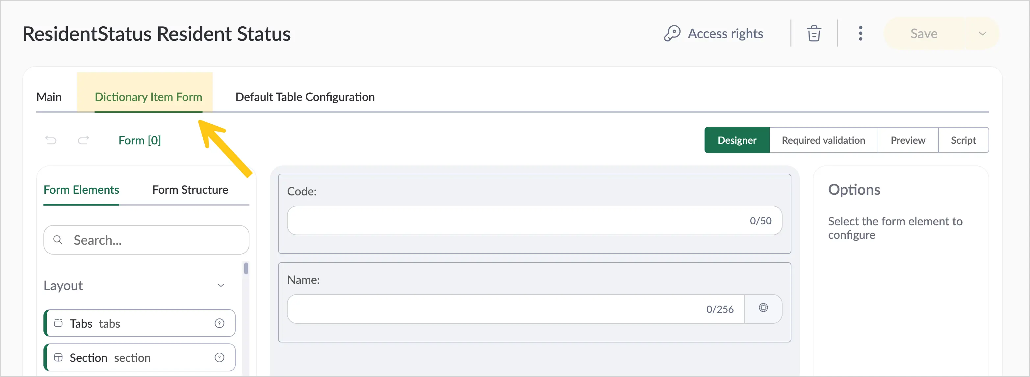This screenshot has width=1030, height=377.
Task: Switch to Designer mode
Action: 737,140
